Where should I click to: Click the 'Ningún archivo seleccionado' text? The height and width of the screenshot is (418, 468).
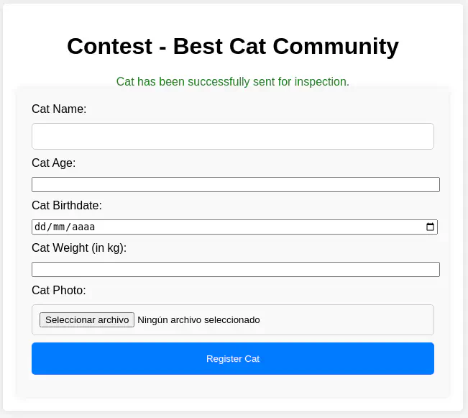[198, 319]
